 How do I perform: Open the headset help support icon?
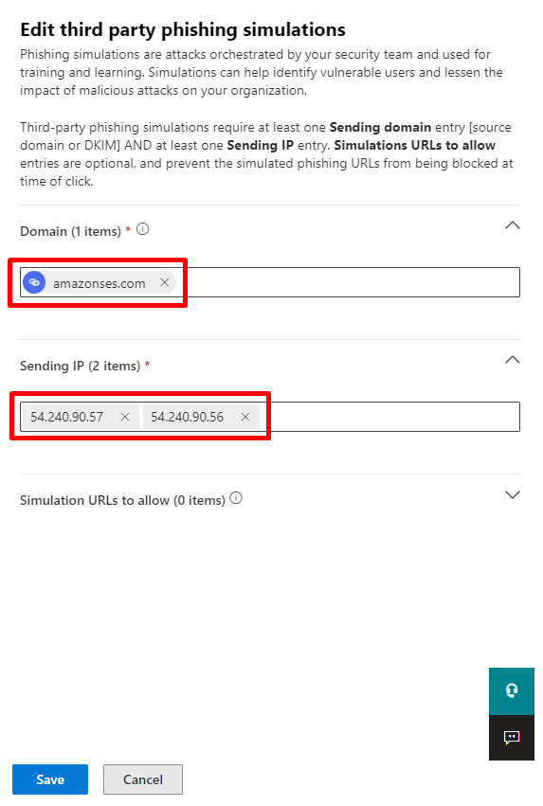[512, 690]
